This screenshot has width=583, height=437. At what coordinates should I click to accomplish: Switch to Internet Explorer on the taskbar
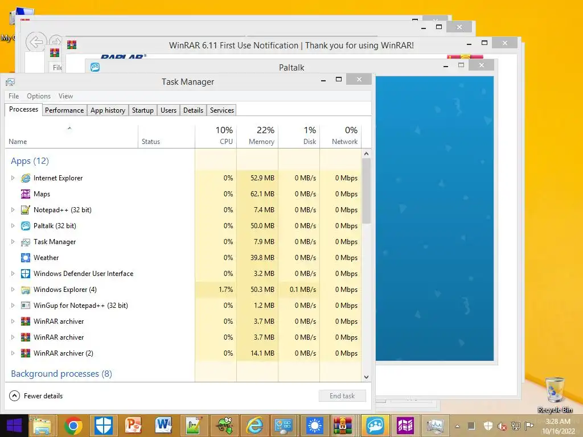[x=254, y=426]
